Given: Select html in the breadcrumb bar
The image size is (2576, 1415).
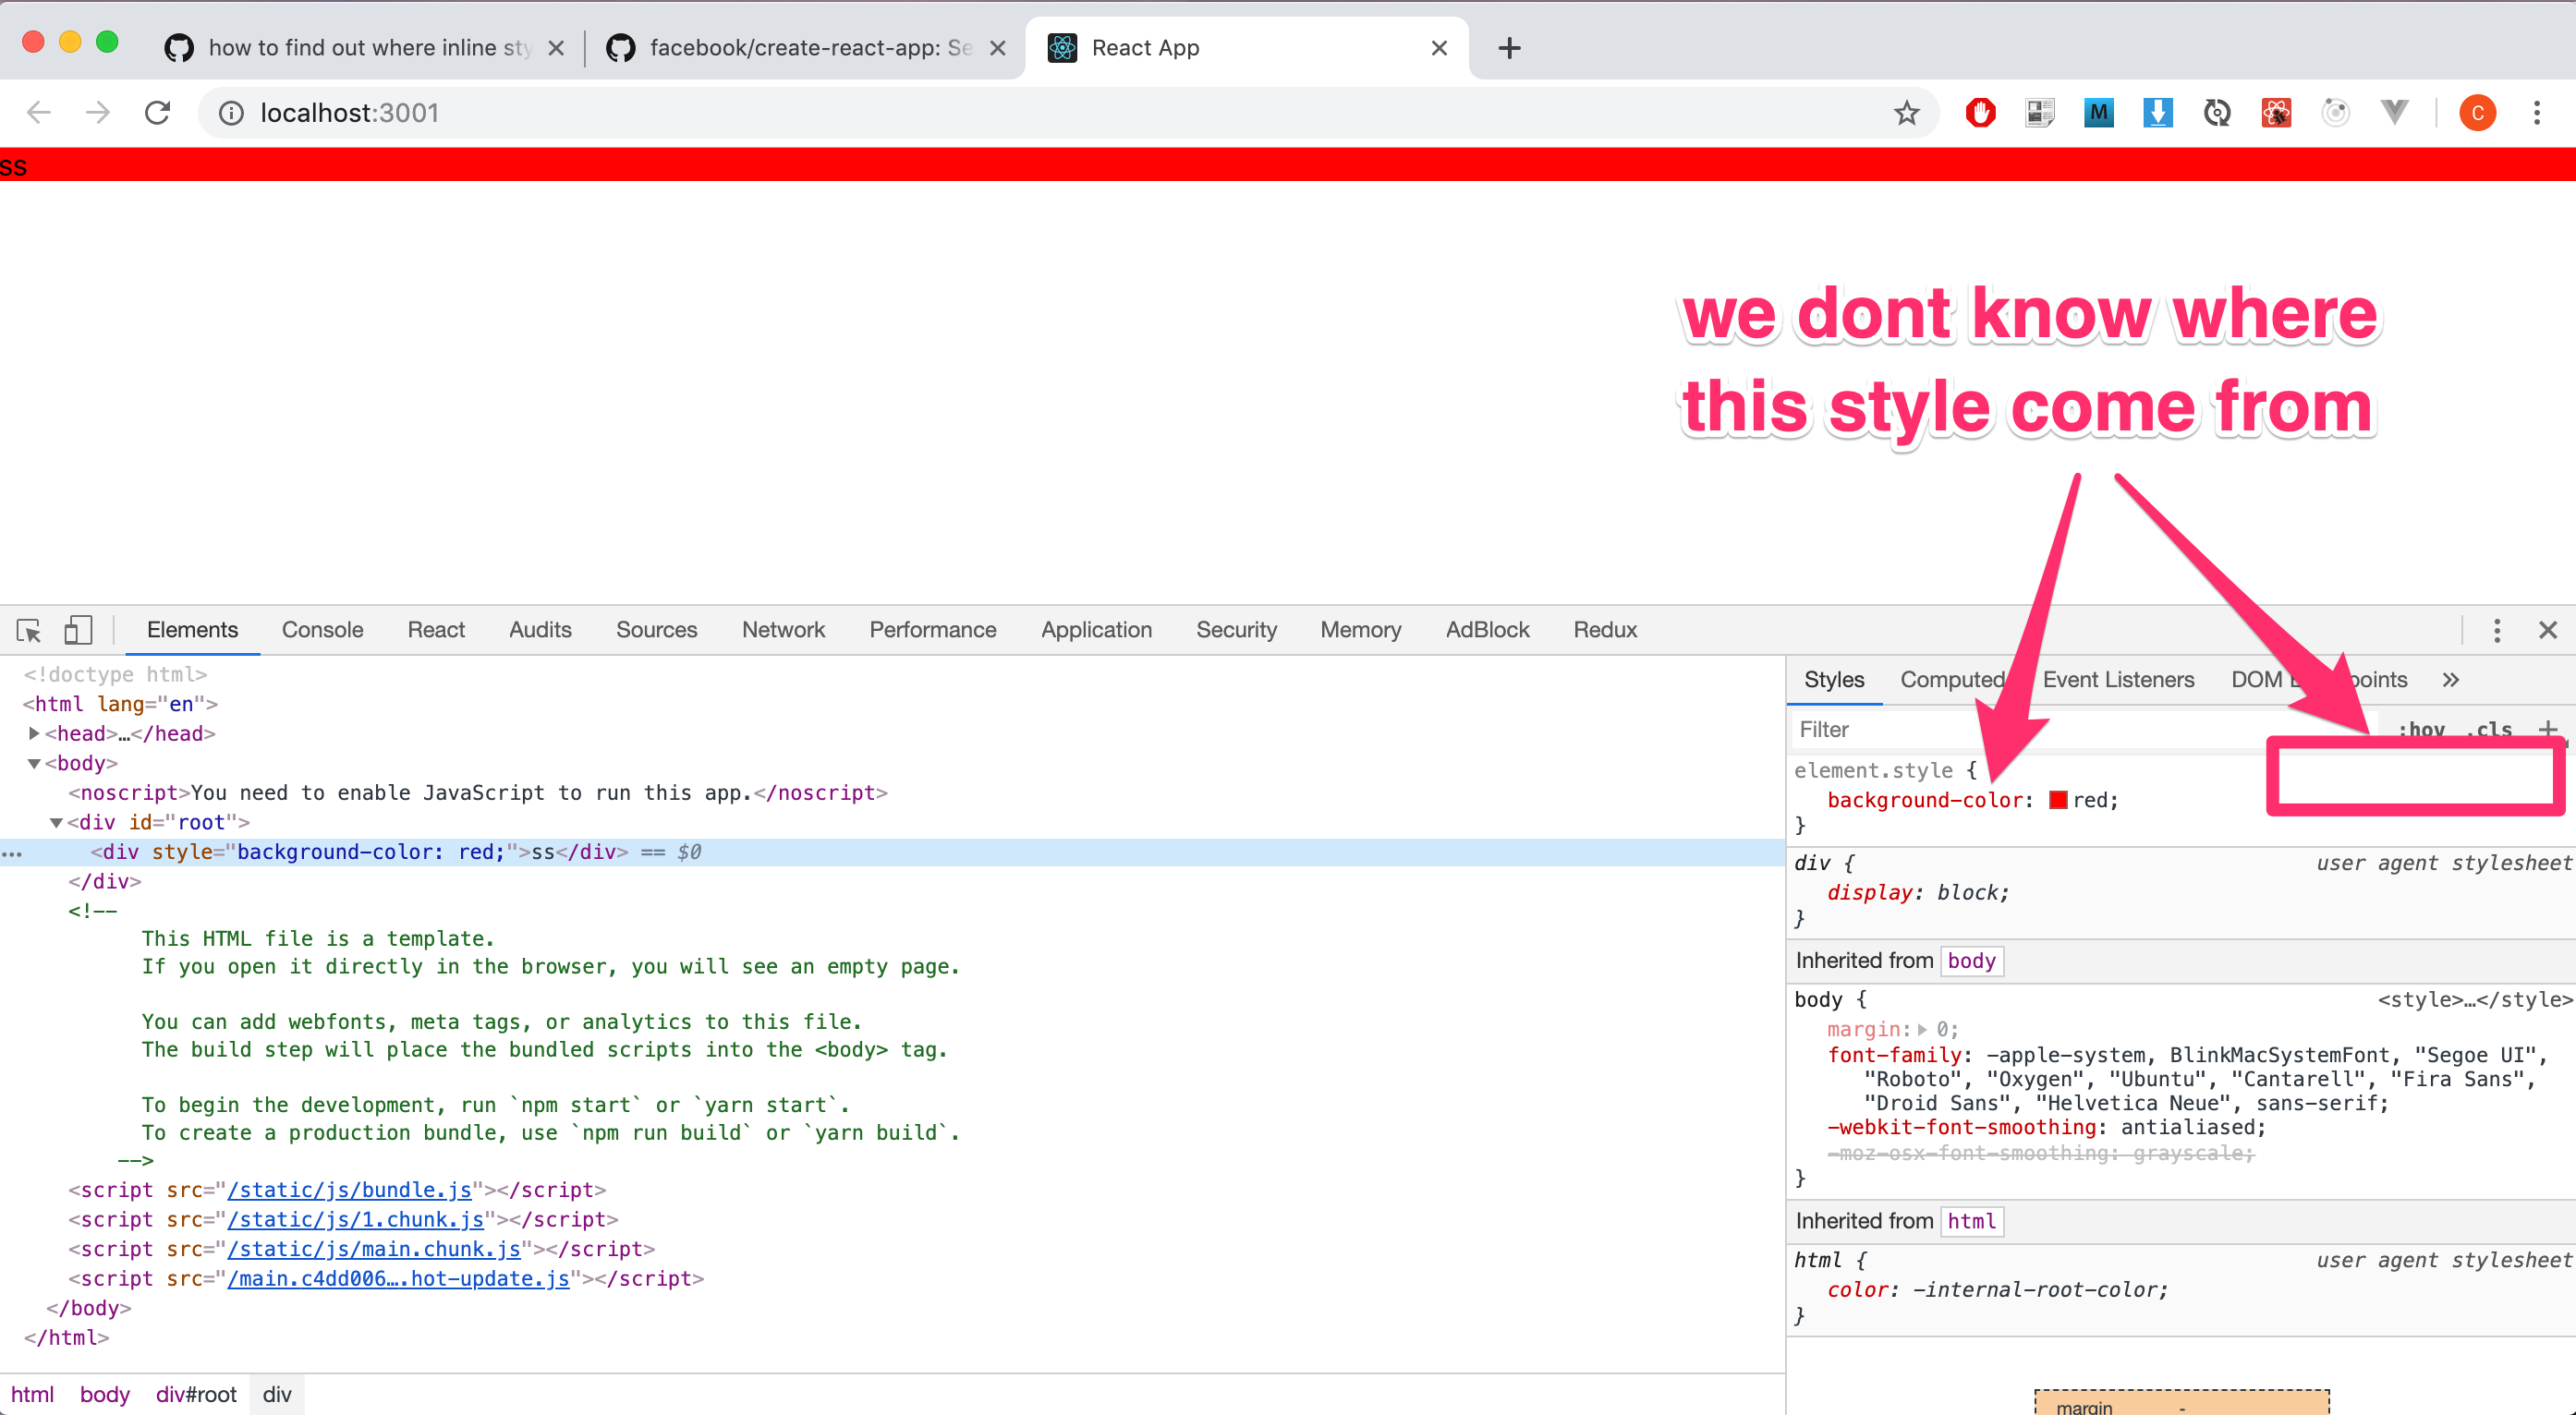Looking at the screenshot, I should 32,1394.
